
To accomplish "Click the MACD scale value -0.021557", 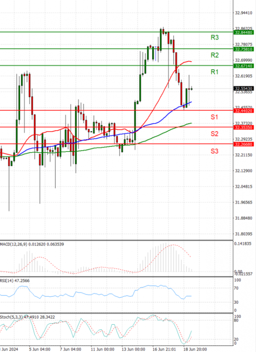I will (x=243, y=274).
